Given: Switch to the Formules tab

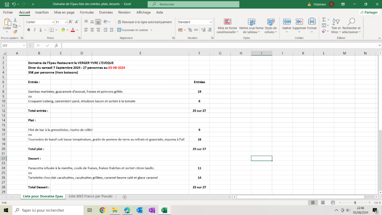Looking at the screenshot, I should pos(87,12).
